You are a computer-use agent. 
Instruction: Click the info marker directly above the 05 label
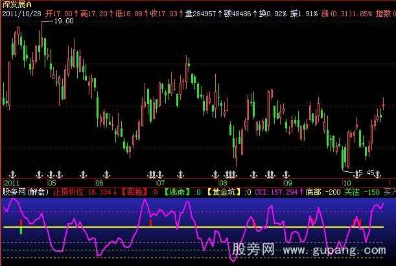point(51,175)
